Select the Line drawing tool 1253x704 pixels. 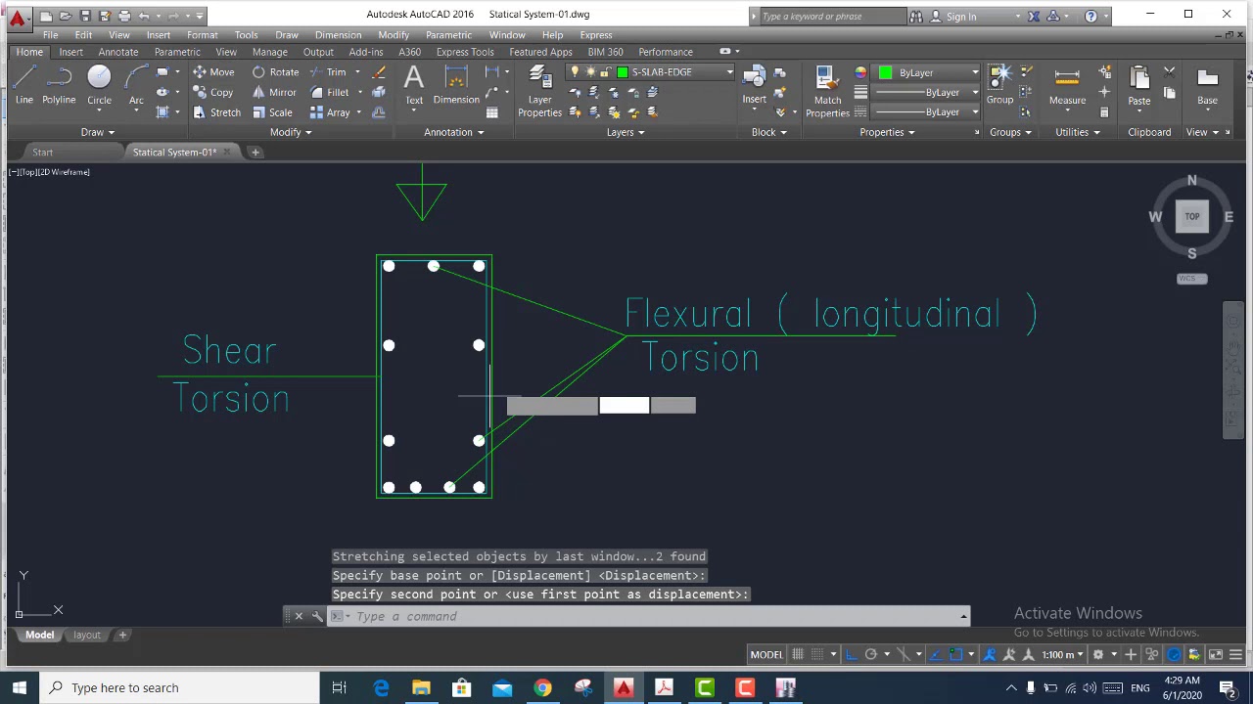point(23,85)
